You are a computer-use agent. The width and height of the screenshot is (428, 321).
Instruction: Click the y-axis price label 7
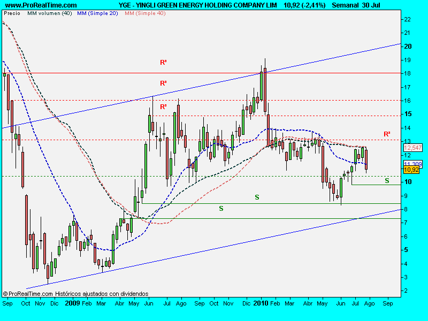pyautogui.click(x=406, y=223)
